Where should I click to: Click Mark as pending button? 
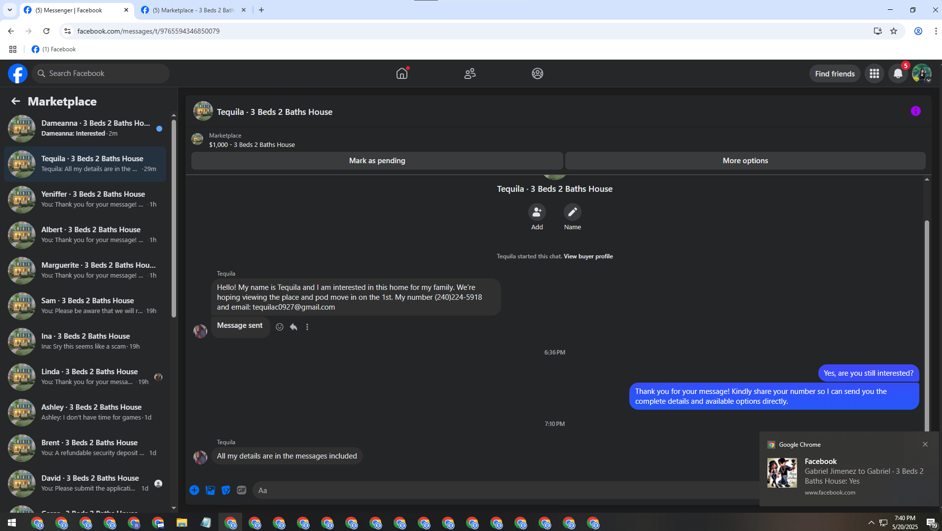(377, 161)
